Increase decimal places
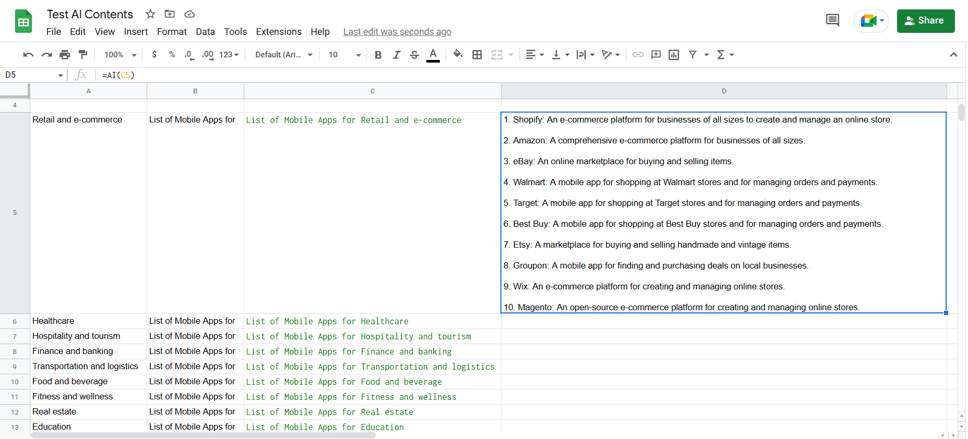968x439 pixels. tap(208, 55)
